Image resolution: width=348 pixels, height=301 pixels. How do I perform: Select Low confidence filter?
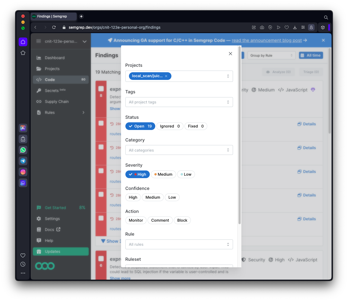pyautogui.click(x=172, y=197)
